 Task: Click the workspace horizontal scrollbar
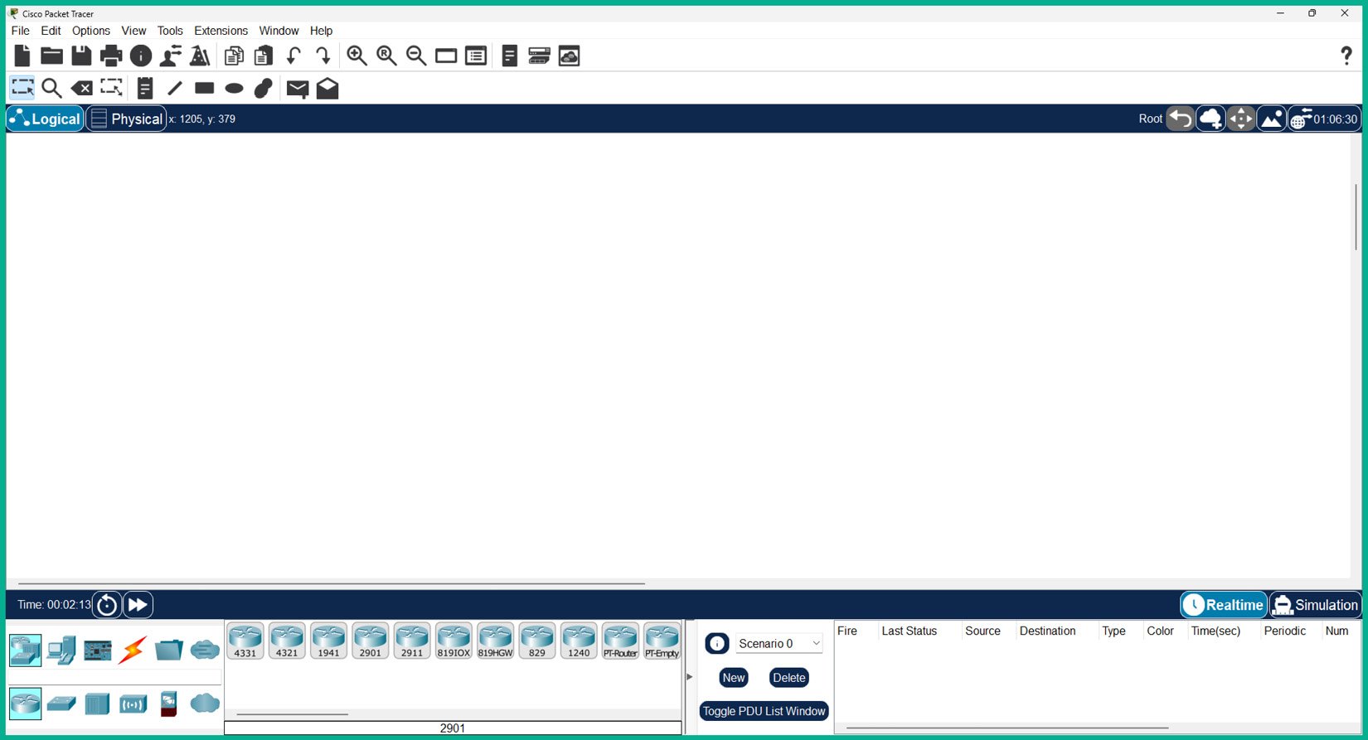click(332, 583)
